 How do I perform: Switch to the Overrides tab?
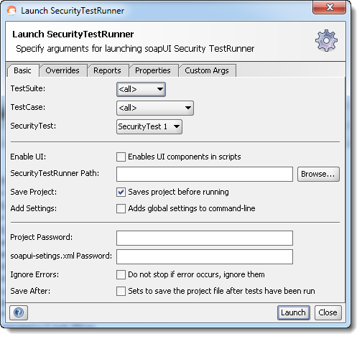(x=62, y=70)
